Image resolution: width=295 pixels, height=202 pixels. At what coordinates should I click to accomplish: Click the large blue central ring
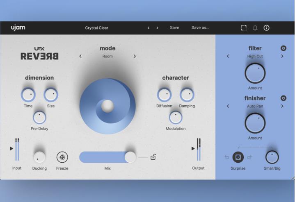(107, 107)
